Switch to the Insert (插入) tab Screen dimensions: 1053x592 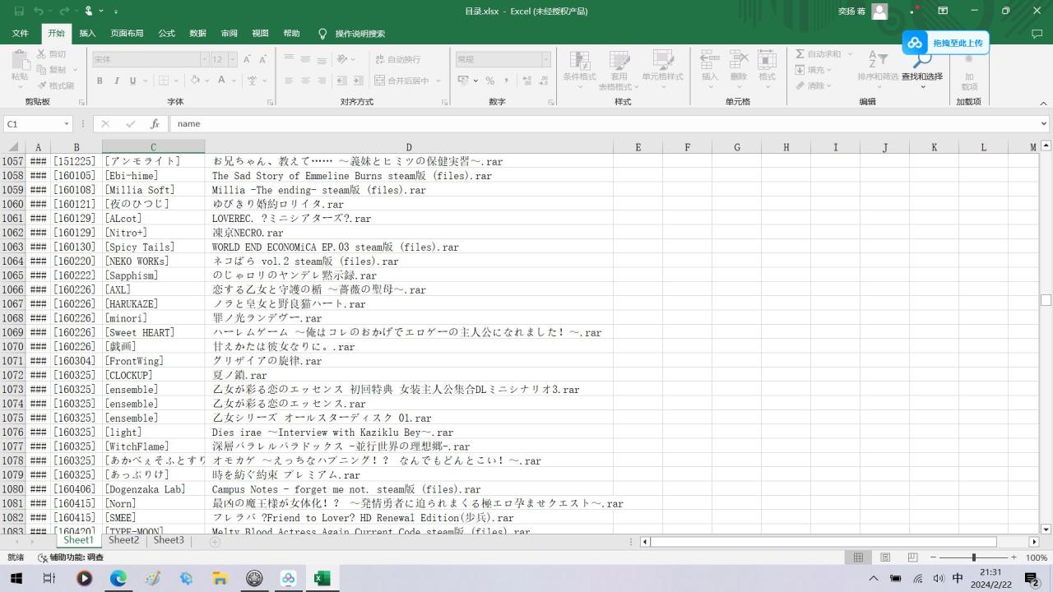[x=87, y=34]
